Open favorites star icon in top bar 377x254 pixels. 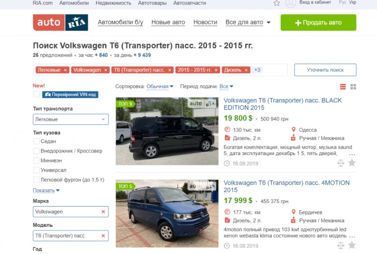click(x=277, y=3)
